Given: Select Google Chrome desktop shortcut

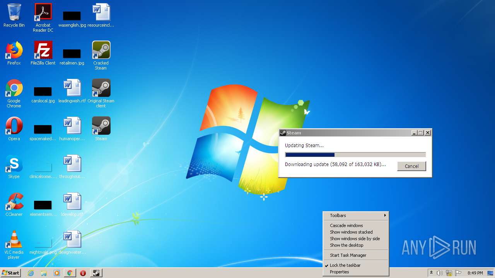Looking at the screenshot, I should (14, 93).
